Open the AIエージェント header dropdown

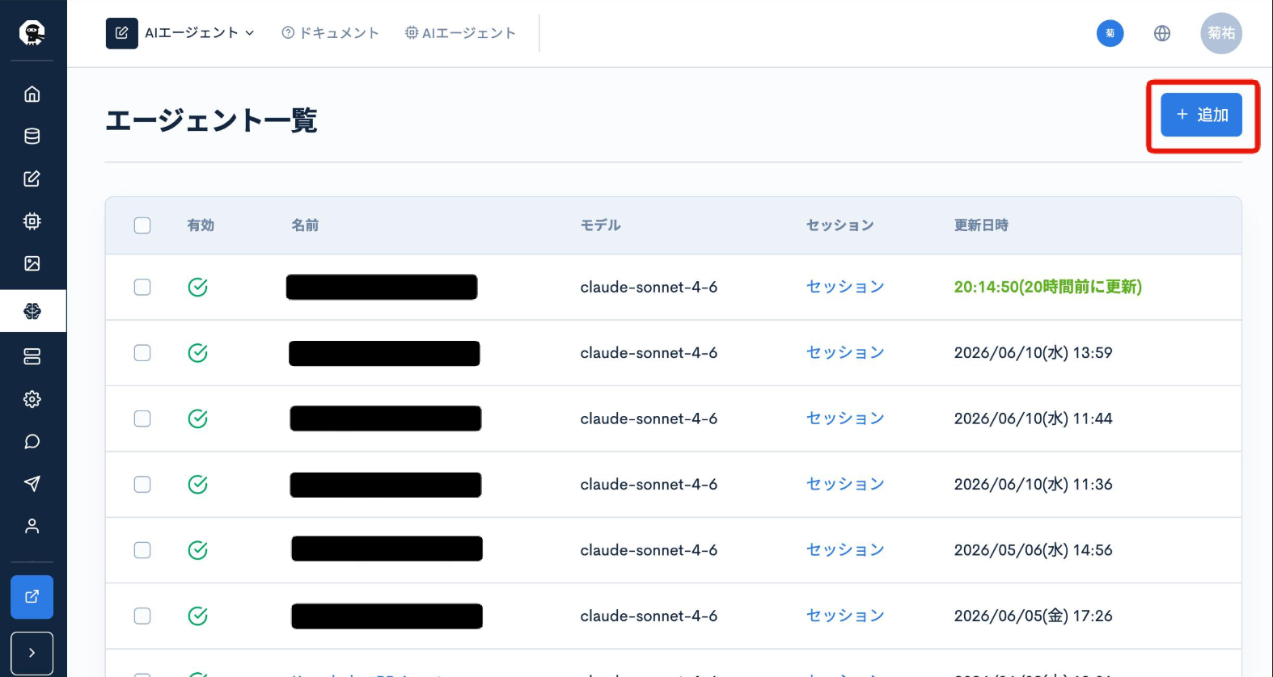(200, 33)
